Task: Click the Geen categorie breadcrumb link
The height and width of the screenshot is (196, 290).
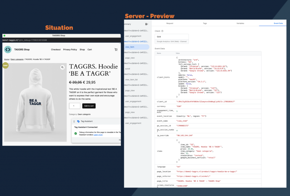Action: coord(17,59)
